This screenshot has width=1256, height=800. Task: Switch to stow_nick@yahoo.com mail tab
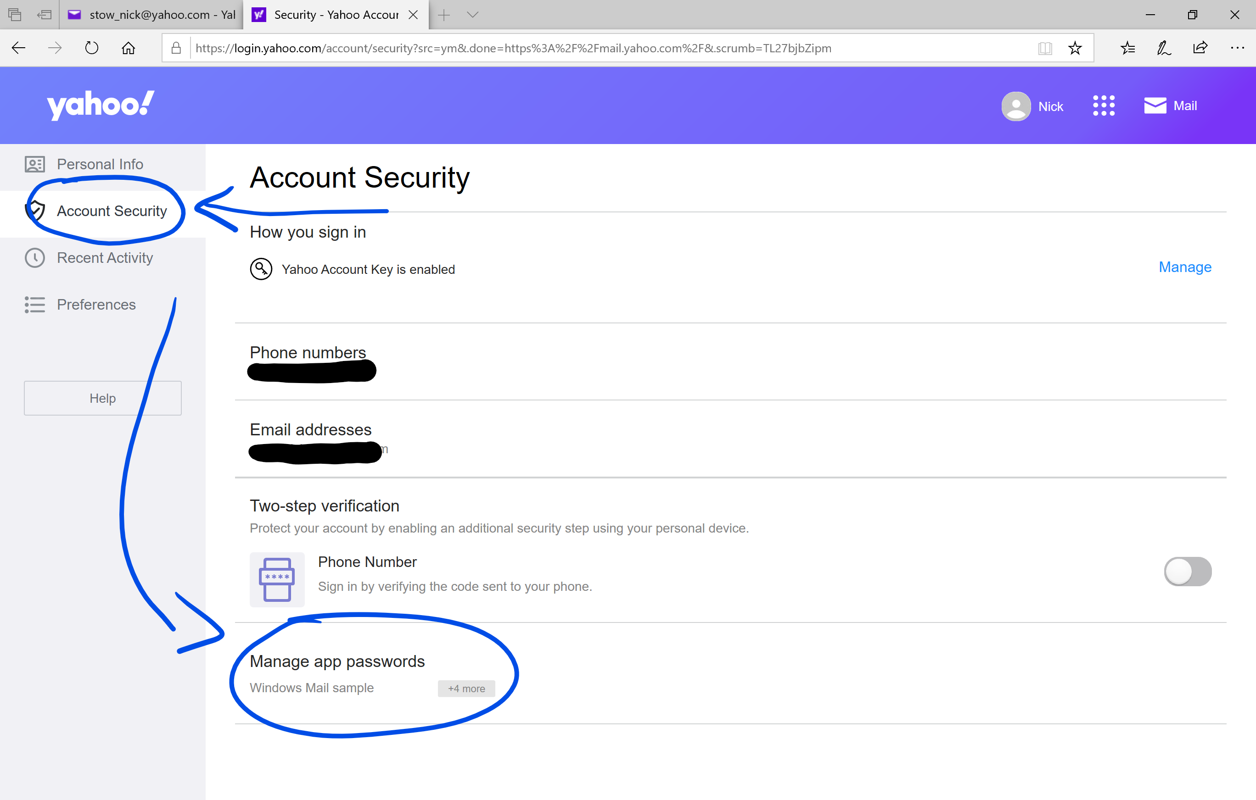point(151,15)
